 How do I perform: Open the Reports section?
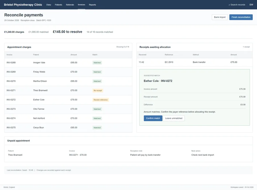(x=93, y=5)
